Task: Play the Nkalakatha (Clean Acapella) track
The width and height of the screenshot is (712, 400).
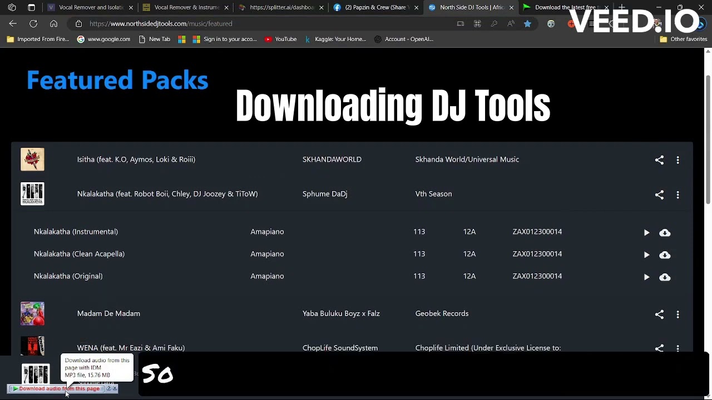Action: [x=646, y=255]
